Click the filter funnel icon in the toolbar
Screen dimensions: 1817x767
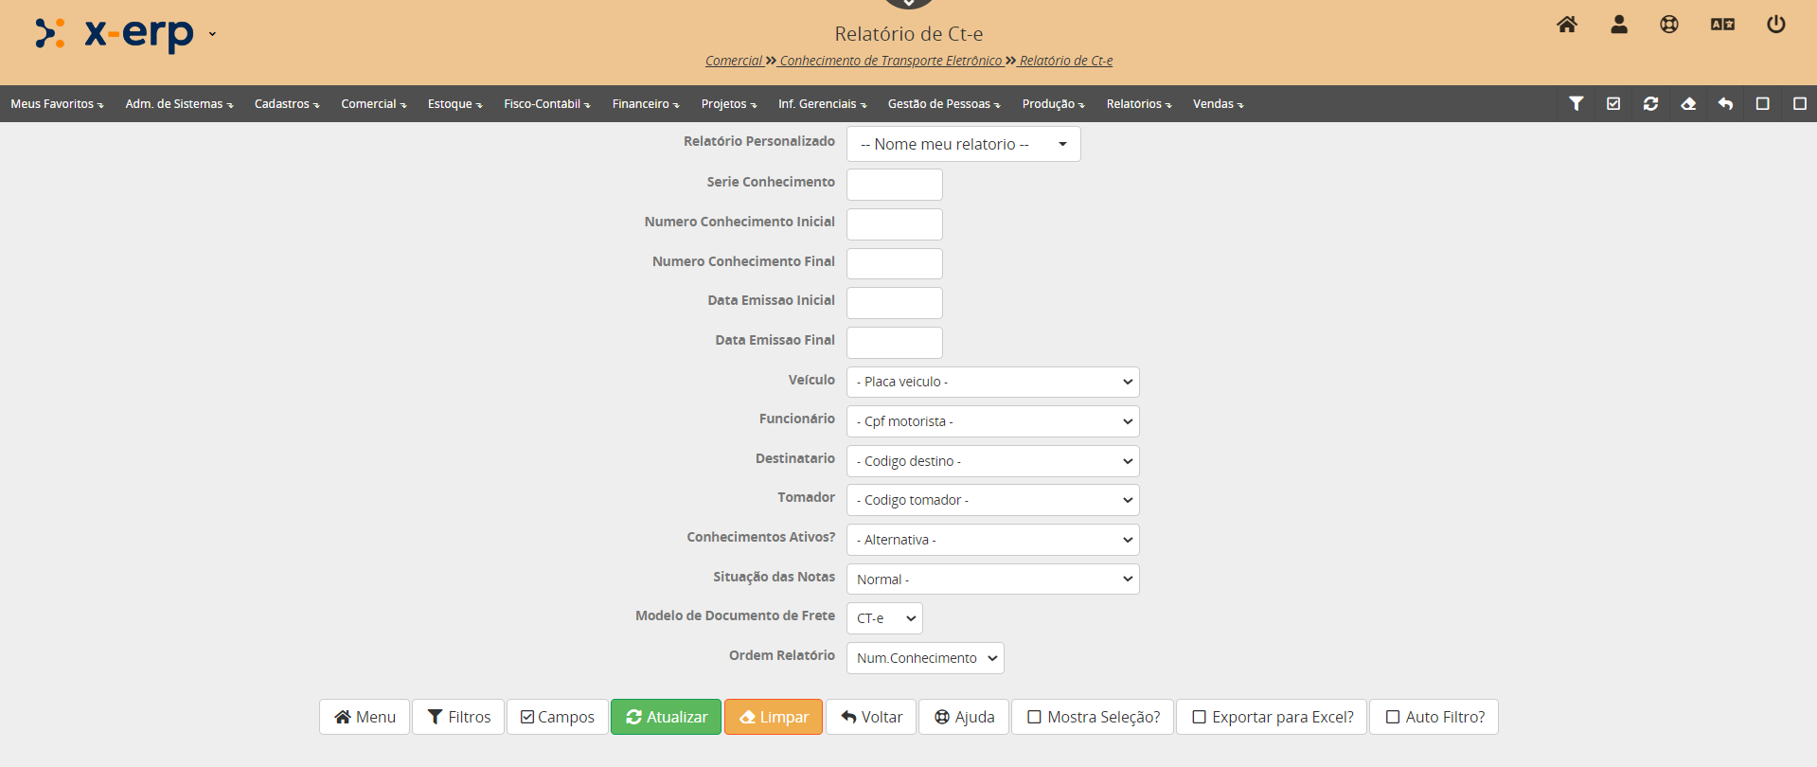1577,104
